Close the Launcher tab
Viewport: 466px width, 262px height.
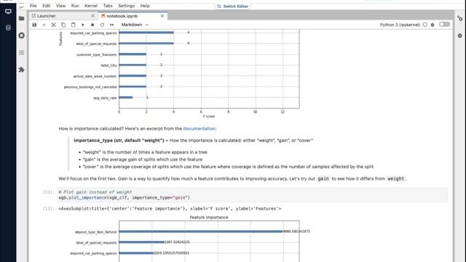pyautogui.click(x=92, y=16)
